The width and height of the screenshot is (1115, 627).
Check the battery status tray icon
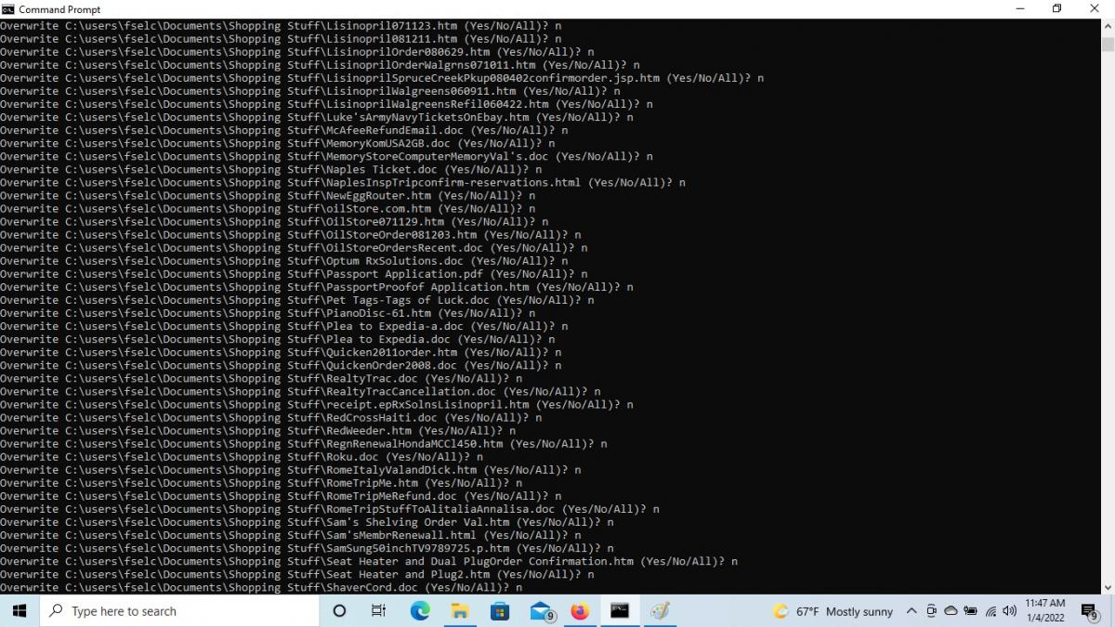pos(970,611)
